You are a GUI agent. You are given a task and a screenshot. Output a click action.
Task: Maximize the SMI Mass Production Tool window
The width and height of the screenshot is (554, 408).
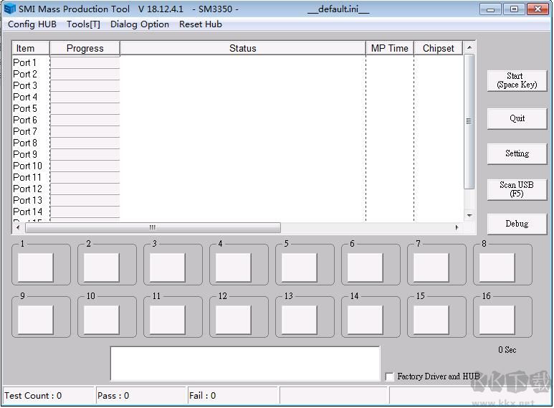514,9
